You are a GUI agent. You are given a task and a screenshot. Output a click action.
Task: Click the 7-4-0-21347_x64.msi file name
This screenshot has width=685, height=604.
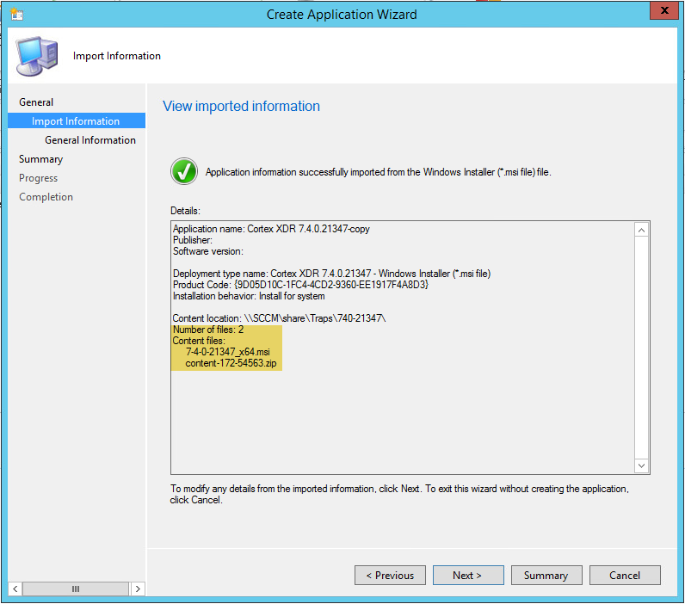coord(227,352)
